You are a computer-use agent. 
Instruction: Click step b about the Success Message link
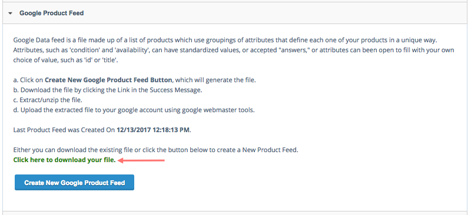point(108,90)
